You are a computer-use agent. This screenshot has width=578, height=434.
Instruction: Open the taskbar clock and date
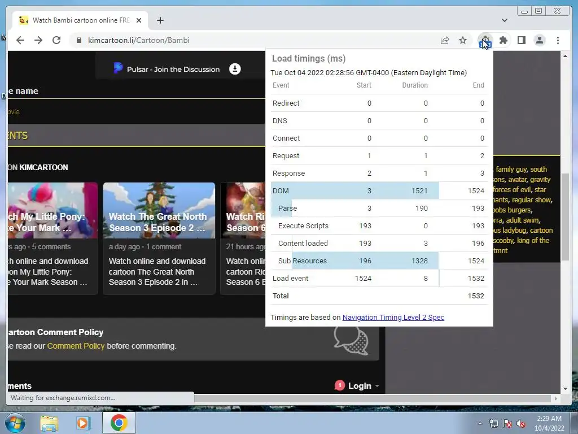pyautogui.click(x=549, y=423)
